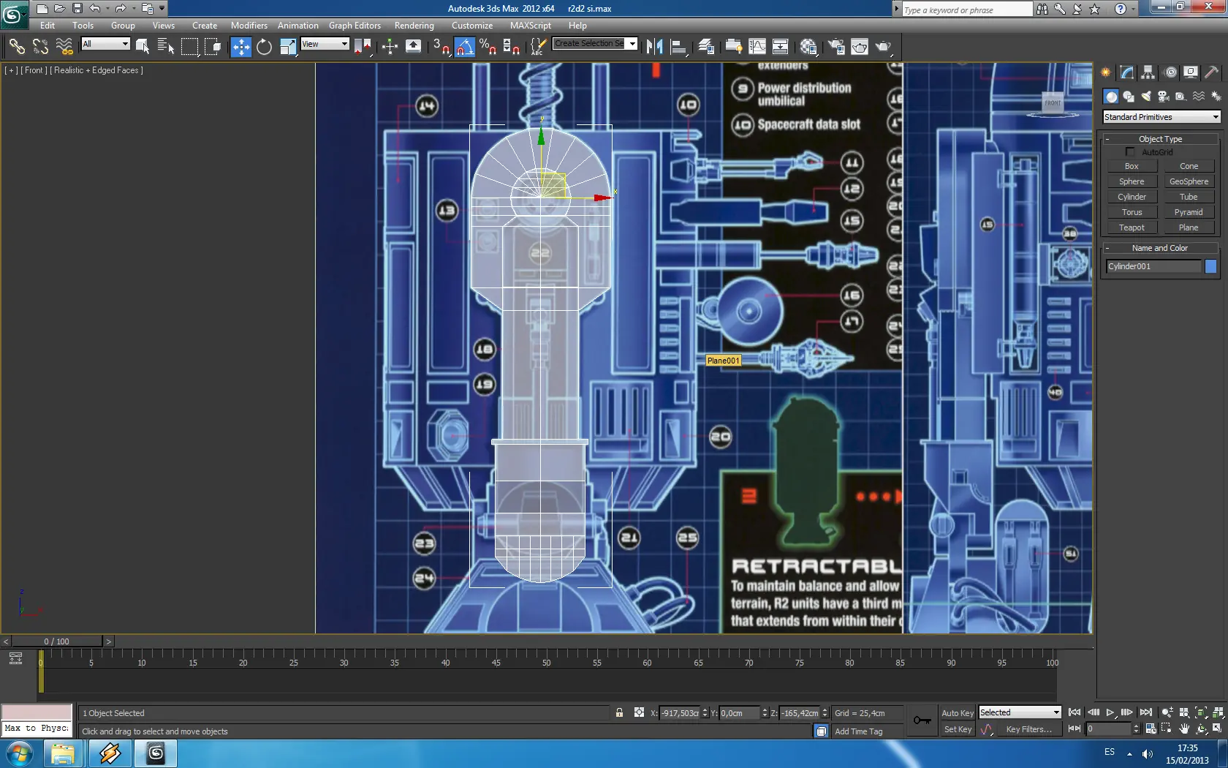Viewport: 1228px width, 768px height.
Task: Open the selection filter All dropdown
Action: [105, 45]
